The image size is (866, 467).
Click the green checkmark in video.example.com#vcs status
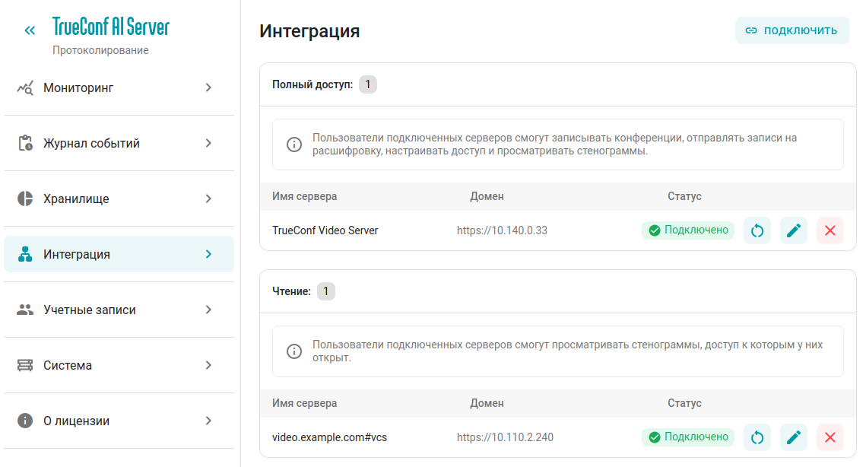click(x=655, y=437)
